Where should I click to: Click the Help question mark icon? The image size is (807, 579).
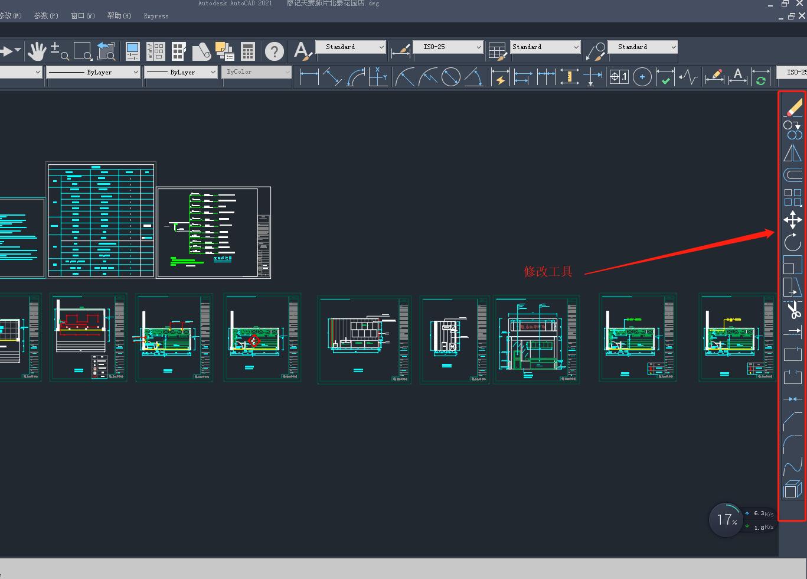pyautogui.click(x=274, y=51)
